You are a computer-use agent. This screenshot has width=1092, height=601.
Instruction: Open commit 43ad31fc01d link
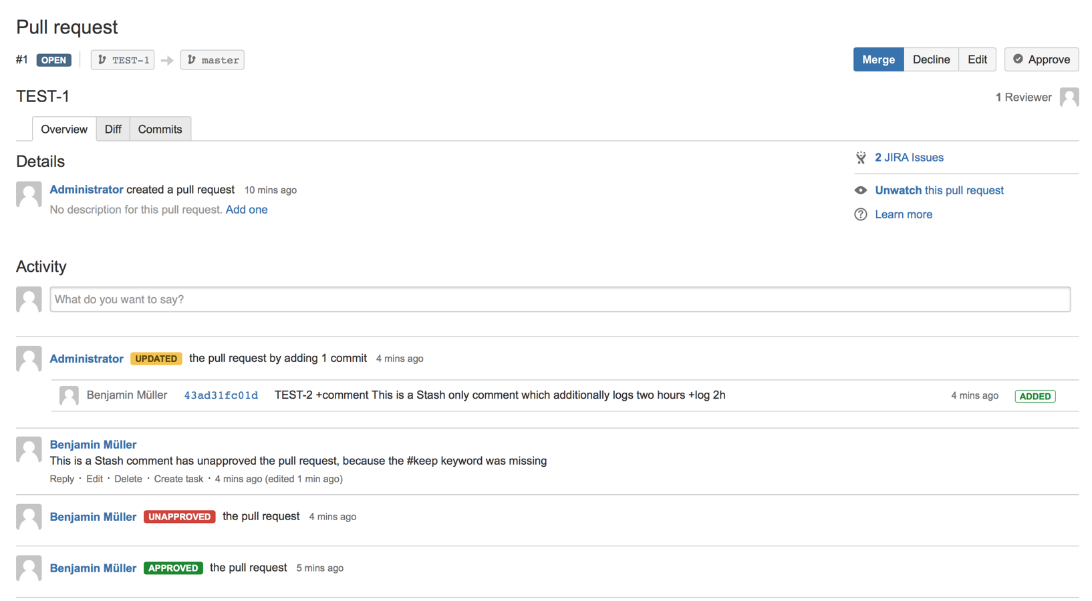pyautogui.click(x=221, y=395)
